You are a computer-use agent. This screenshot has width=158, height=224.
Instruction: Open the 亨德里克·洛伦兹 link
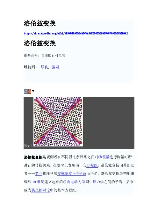tap(72, 174)
